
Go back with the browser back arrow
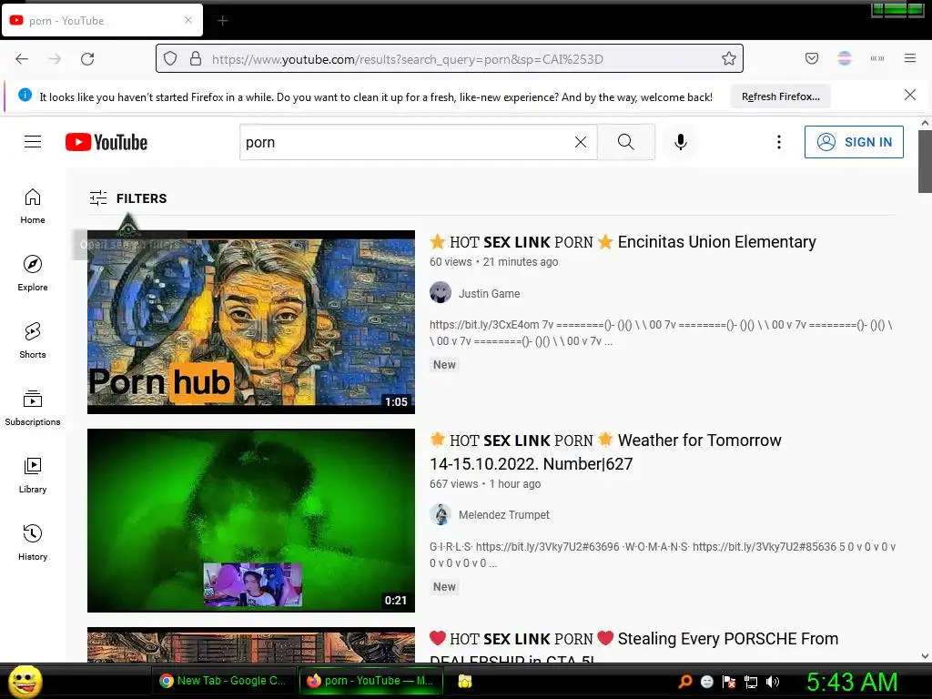pos(22,59)
